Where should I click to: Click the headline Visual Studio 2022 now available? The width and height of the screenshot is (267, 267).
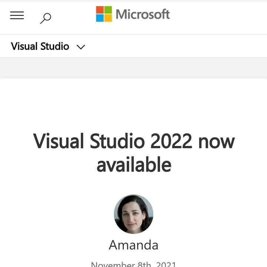[133, 153]
